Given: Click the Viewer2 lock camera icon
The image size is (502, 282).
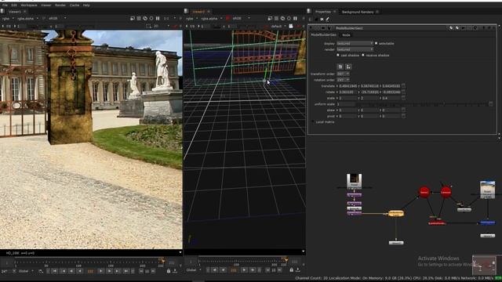Looking at the screenshot, I should click(291, 26).
